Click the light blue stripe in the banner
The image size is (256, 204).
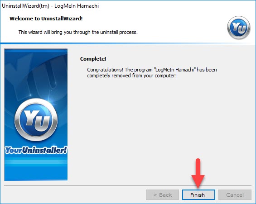point(36,163)
